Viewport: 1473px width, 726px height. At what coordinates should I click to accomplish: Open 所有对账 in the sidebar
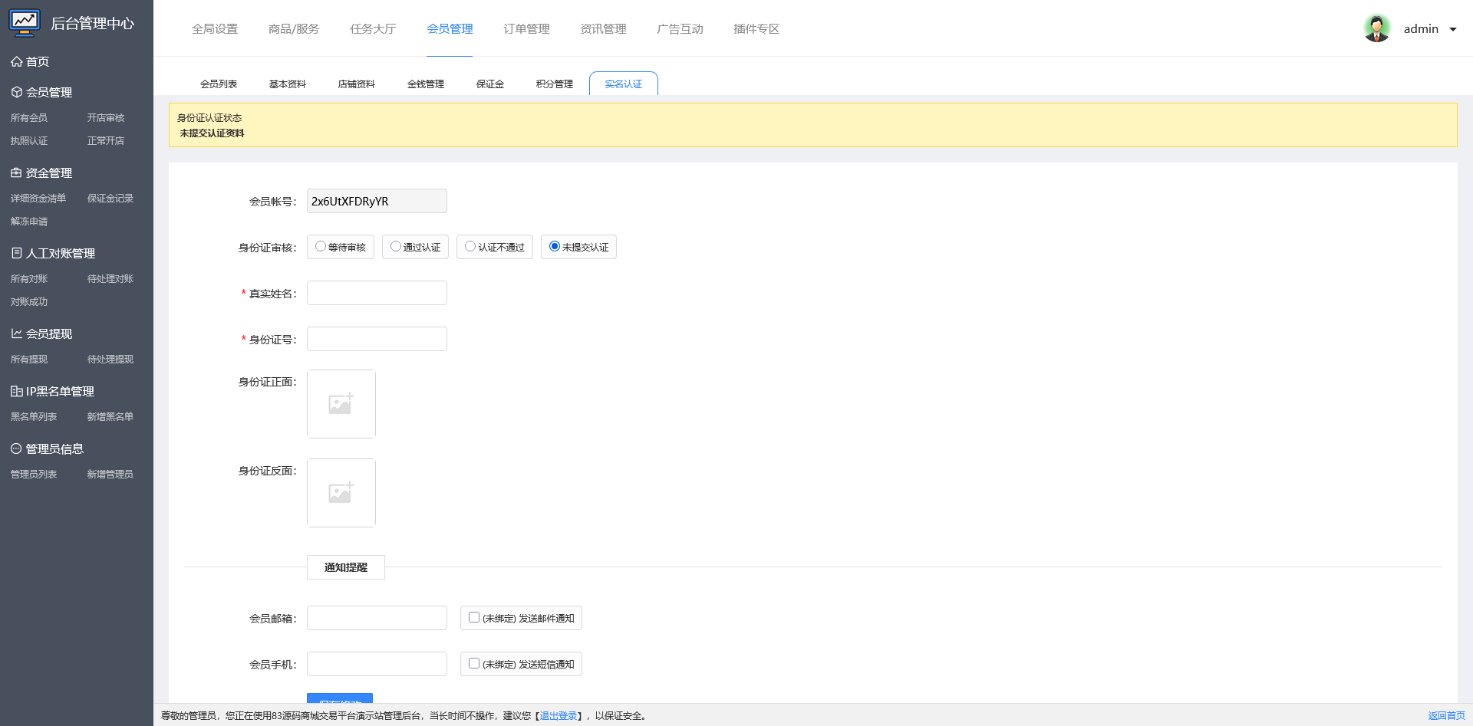tap(29, 278)
